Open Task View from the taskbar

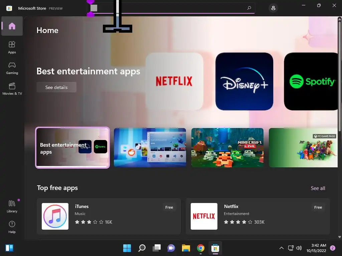tap(156, 248)
